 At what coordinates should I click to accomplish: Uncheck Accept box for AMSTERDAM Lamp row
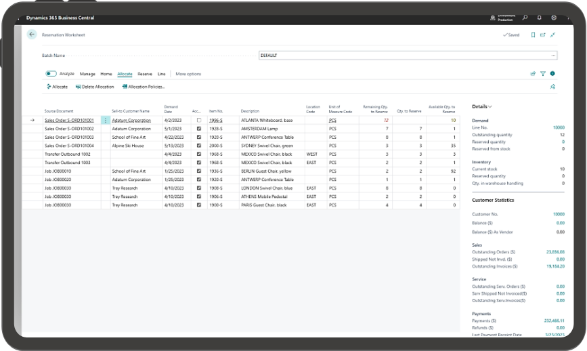pyautogui.click(x=199, y=129)
